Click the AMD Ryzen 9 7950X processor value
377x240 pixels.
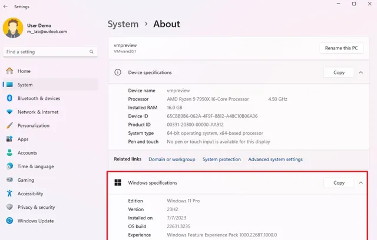point(208,99)
